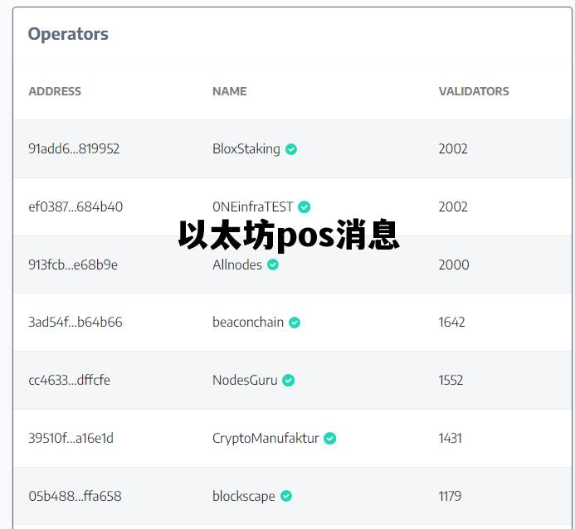Screen dimensions: 575x529
Task: Click validator count 2002 for 0NEinfraTEST
Action: [453, 206]
